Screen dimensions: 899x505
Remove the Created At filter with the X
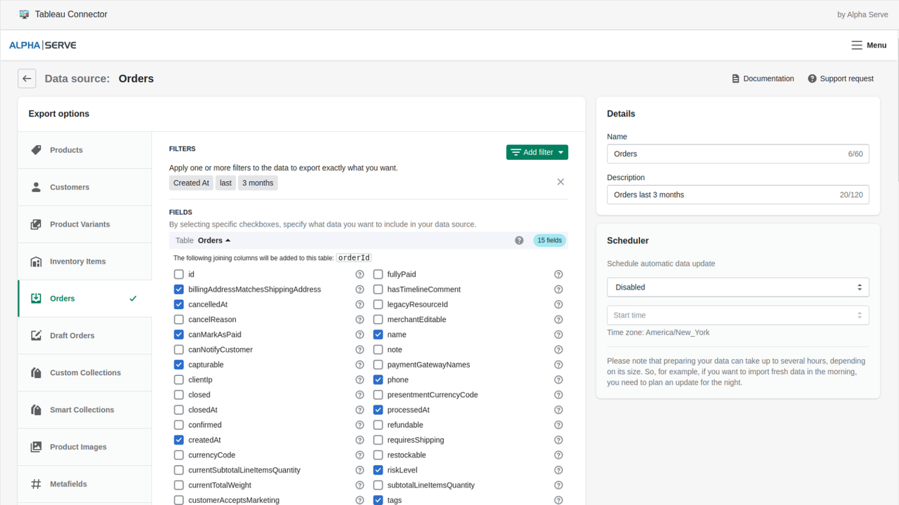pyautogui.click(x=560, y=181)
